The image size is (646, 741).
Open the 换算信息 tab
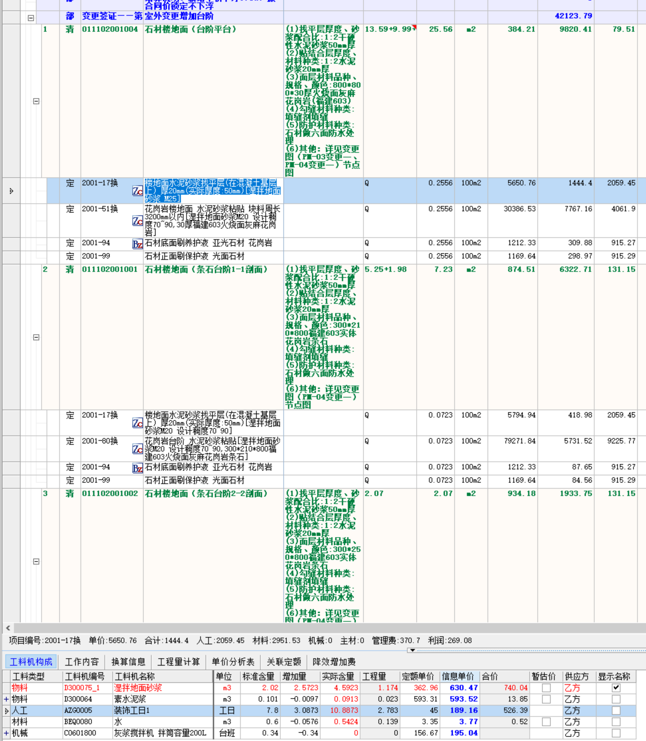click(x=128, y=662)
